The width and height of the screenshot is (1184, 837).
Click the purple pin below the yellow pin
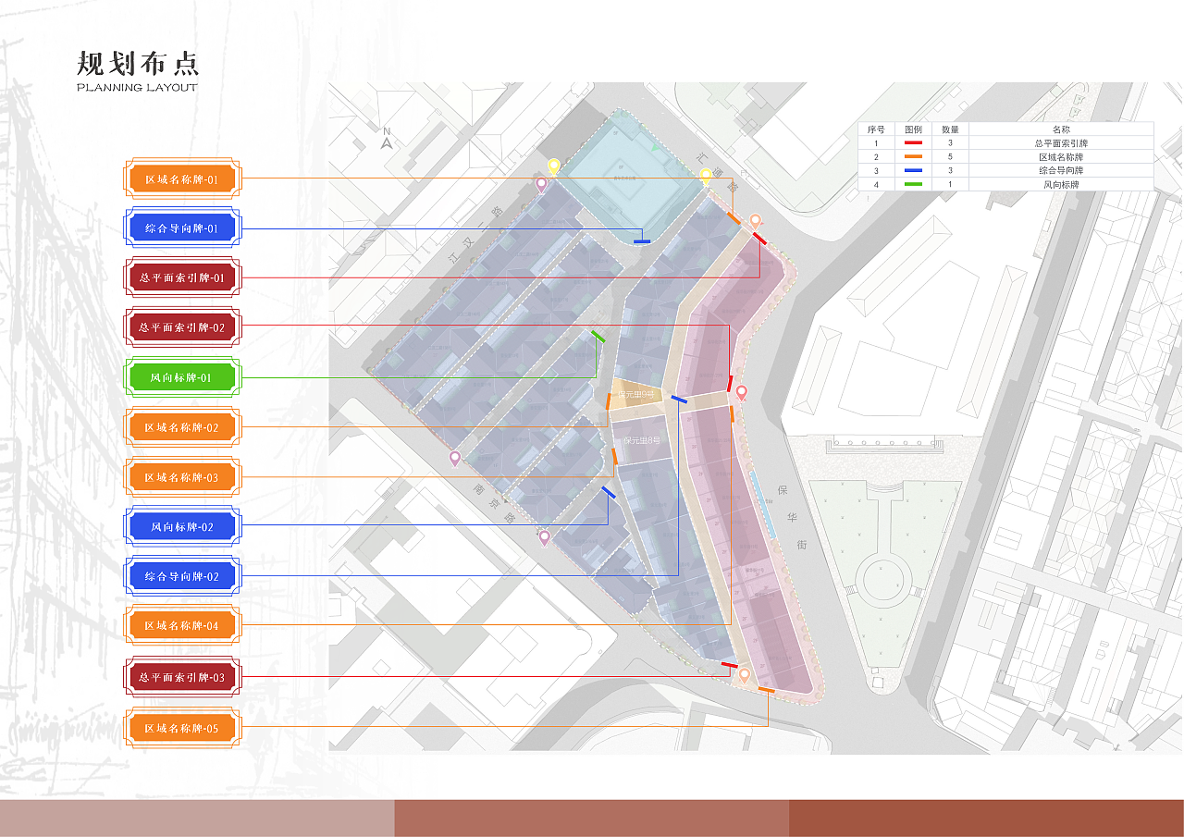[541, 184]
